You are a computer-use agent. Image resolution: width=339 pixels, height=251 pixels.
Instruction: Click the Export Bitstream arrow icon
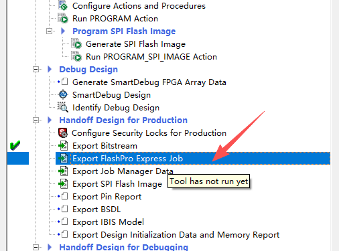pos(63,146)
